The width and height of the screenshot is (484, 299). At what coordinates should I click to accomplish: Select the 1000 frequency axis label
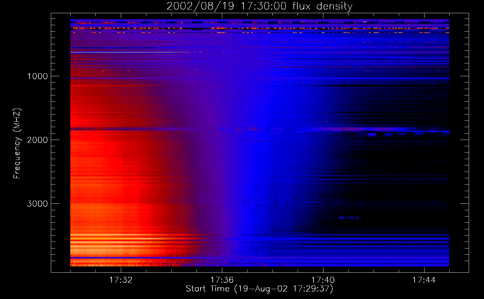(37, 76)
